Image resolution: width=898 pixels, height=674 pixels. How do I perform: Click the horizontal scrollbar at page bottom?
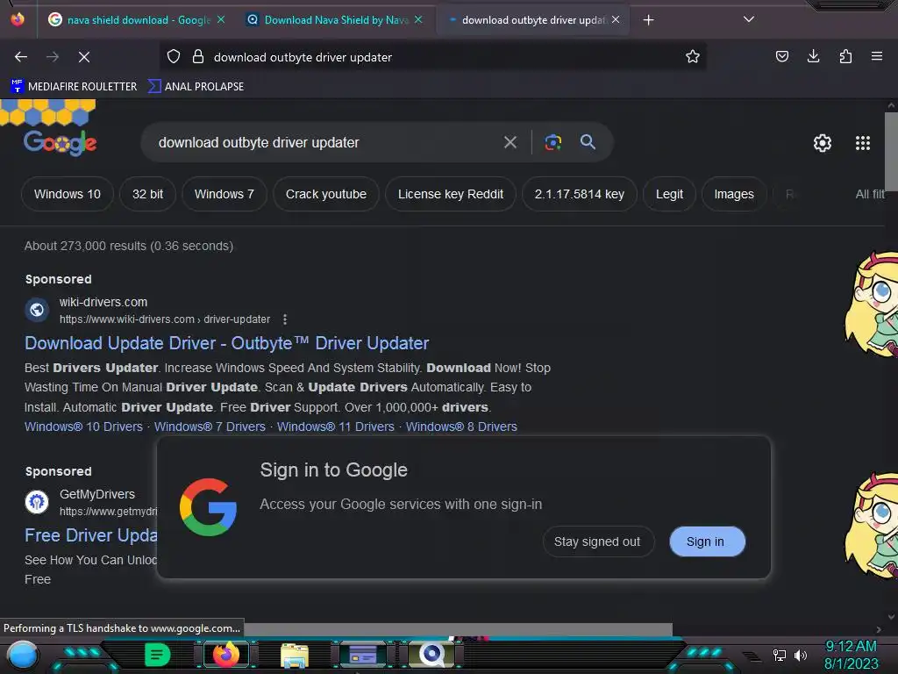(458, 629)
